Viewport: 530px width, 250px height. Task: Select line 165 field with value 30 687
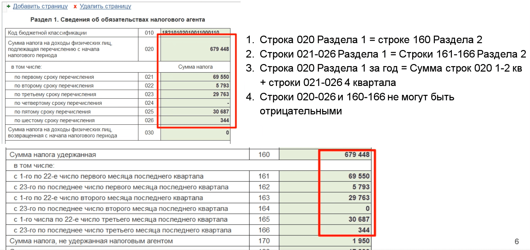[325, 219]
